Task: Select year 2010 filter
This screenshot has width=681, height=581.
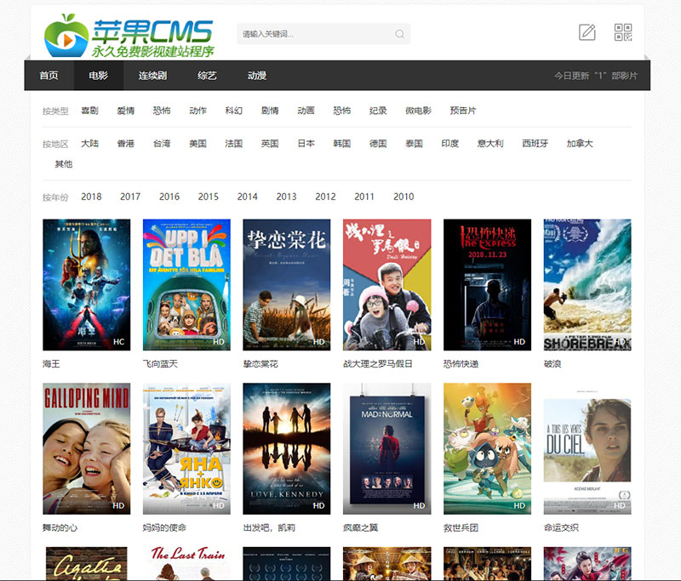Action: pyautogui.click(x=403, y=197)
